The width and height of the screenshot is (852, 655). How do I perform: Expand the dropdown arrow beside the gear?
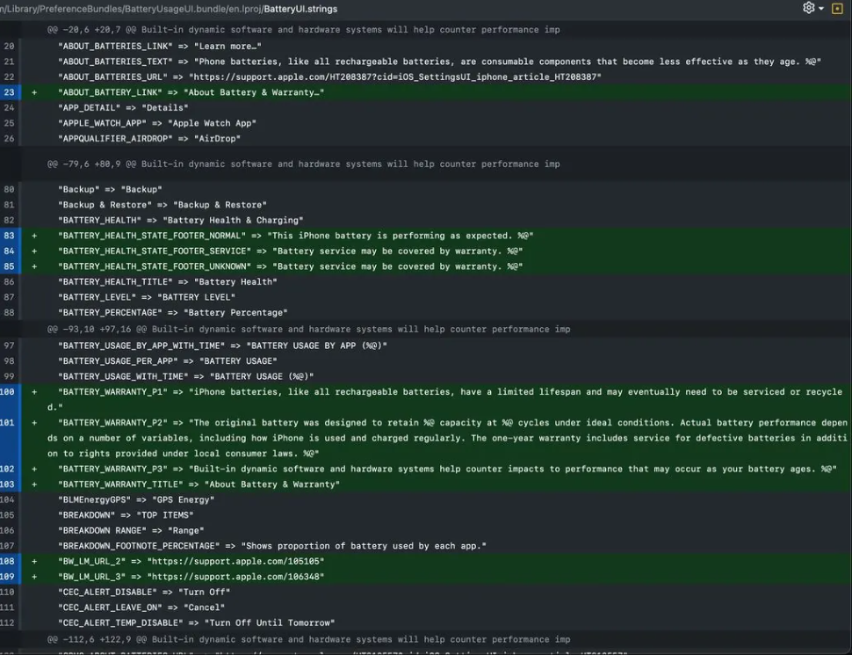pos(821,8)
